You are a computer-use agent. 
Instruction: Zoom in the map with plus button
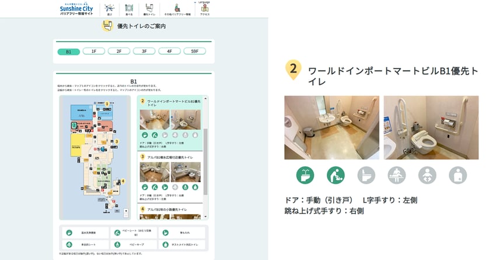point(126,211)
